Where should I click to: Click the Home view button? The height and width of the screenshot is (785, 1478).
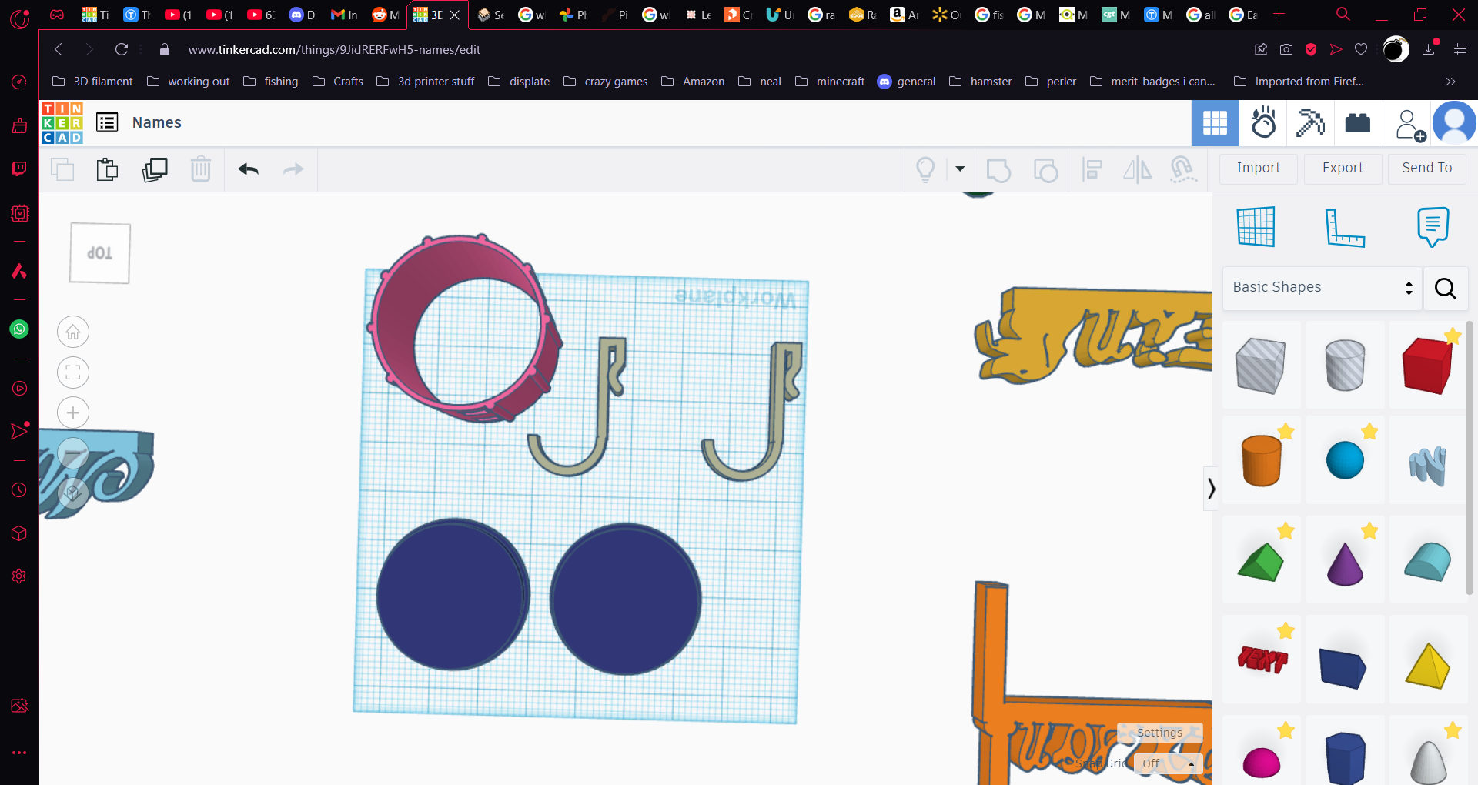73,332
